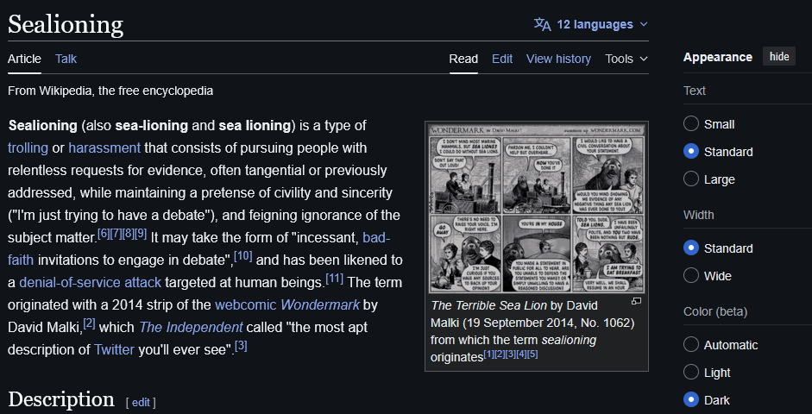Open the Edit tab
Image resolution: width=812 pixels, height=414 pixels.
pos(502,59)
